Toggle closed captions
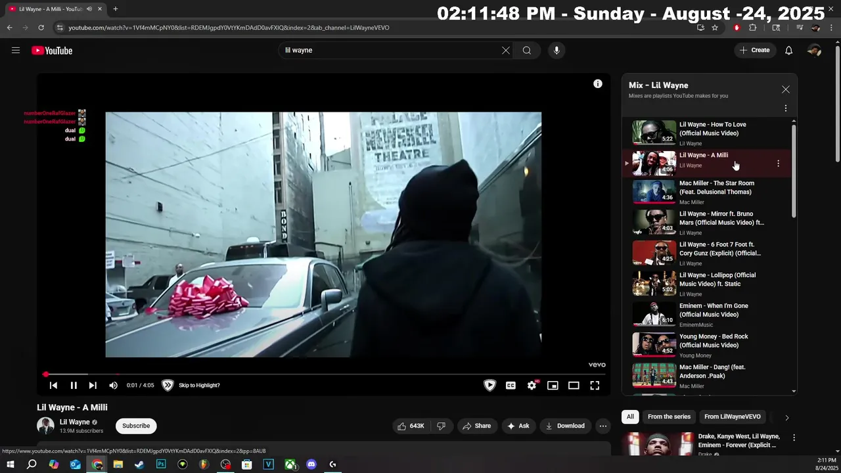 click(511, 386)
